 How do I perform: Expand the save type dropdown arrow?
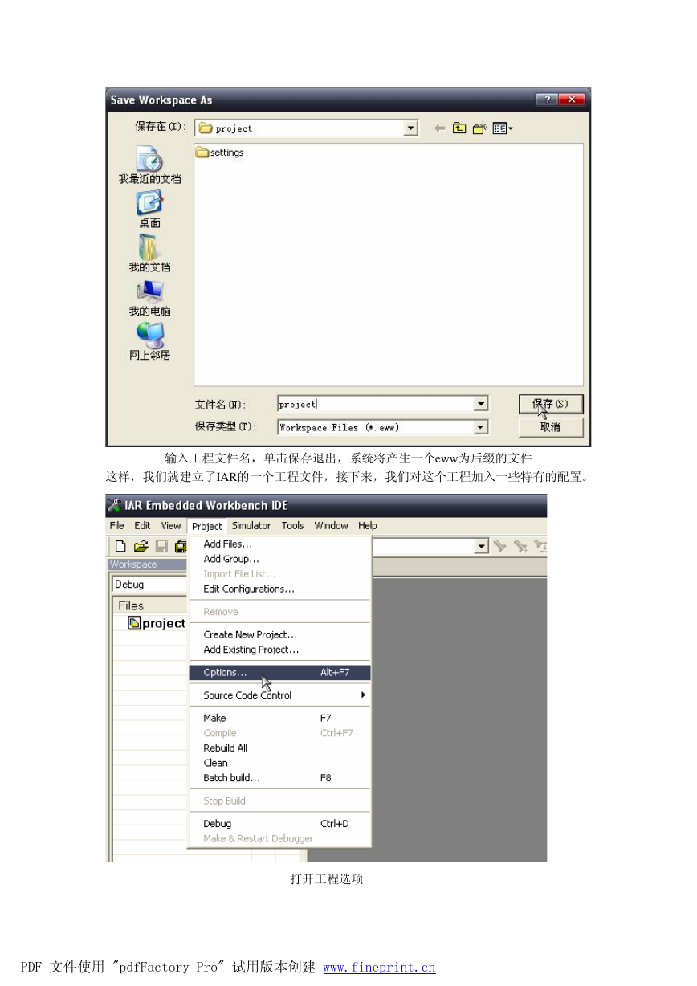(480, 427)
